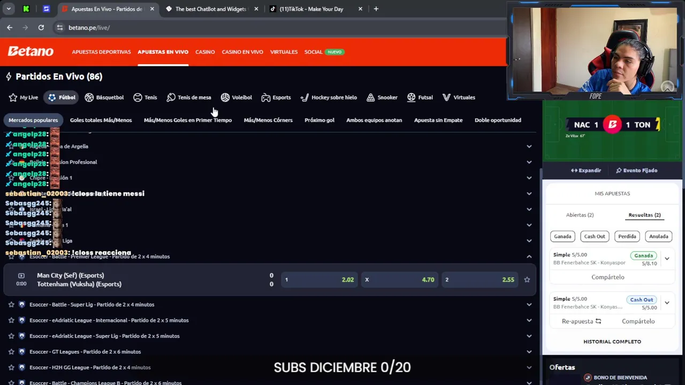Viewport: 685px width, 385px height.
Task: Expand eAdriatic League Super Lig section
Action: point(529,336)
